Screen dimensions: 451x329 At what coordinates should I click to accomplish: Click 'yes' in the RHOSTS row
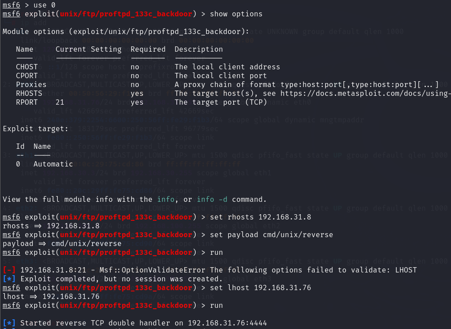coord(137,94)
